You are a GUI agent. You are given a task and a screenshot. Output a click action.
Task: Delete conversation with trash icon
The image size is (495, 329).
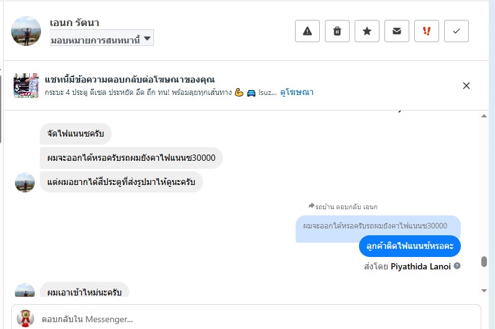pyautogui.click(x=337, y=31)
